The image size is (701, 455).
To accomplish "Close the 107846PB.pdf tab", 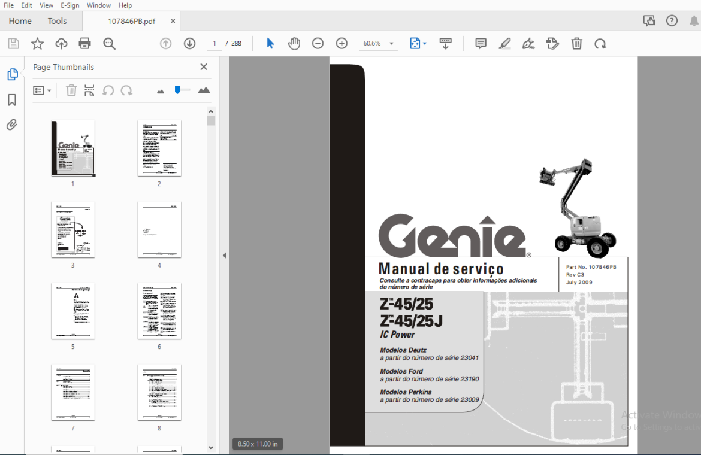I will [x=173, y=21].
